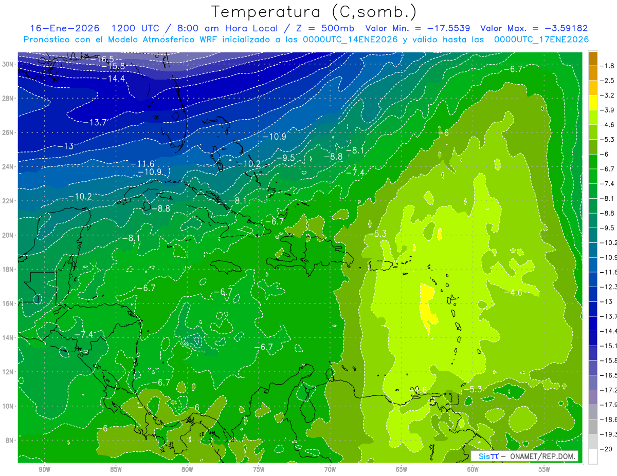Click the latitude axis label "28N"
617x476 pixels.
(x=9, y=98)
